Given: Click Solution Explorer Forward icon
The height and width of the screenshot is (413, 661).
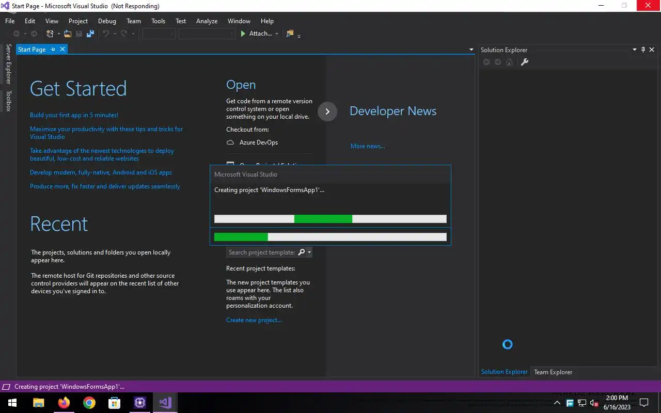Looking at the screenshot, I should [x=498, y=62].
